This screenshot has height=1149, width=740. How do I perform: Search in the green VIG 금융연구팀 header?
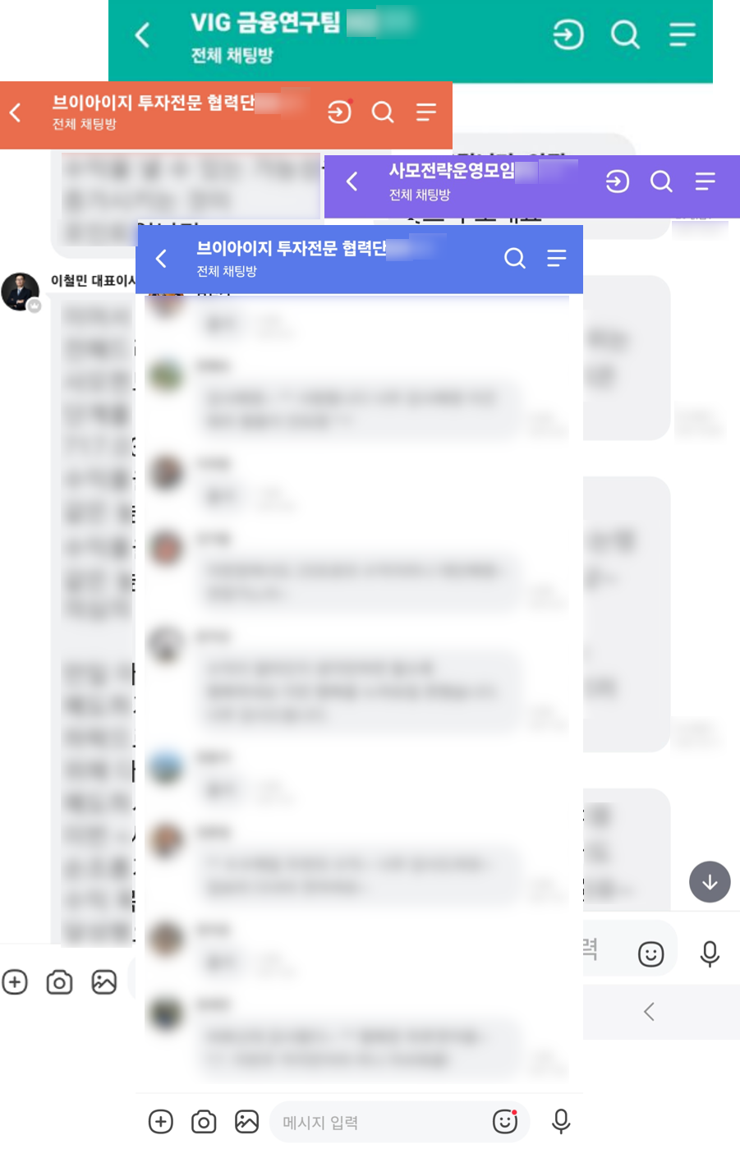click(625, 34)
